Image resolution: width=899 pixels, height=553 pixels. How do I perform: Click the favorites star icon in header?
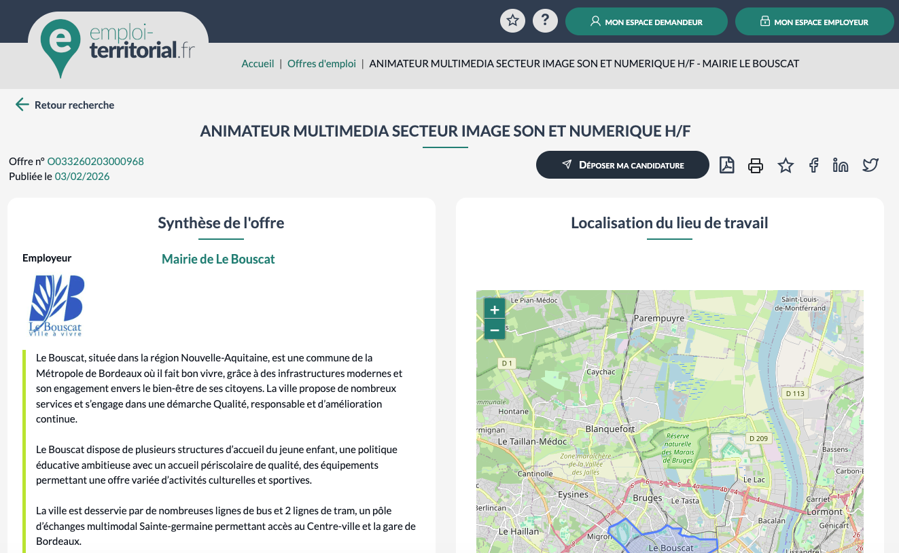coord(513,21)
